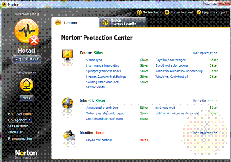The image size is (231, 162).
Task: Open Skydd mot nätfiske link
Action: (99, 140)
